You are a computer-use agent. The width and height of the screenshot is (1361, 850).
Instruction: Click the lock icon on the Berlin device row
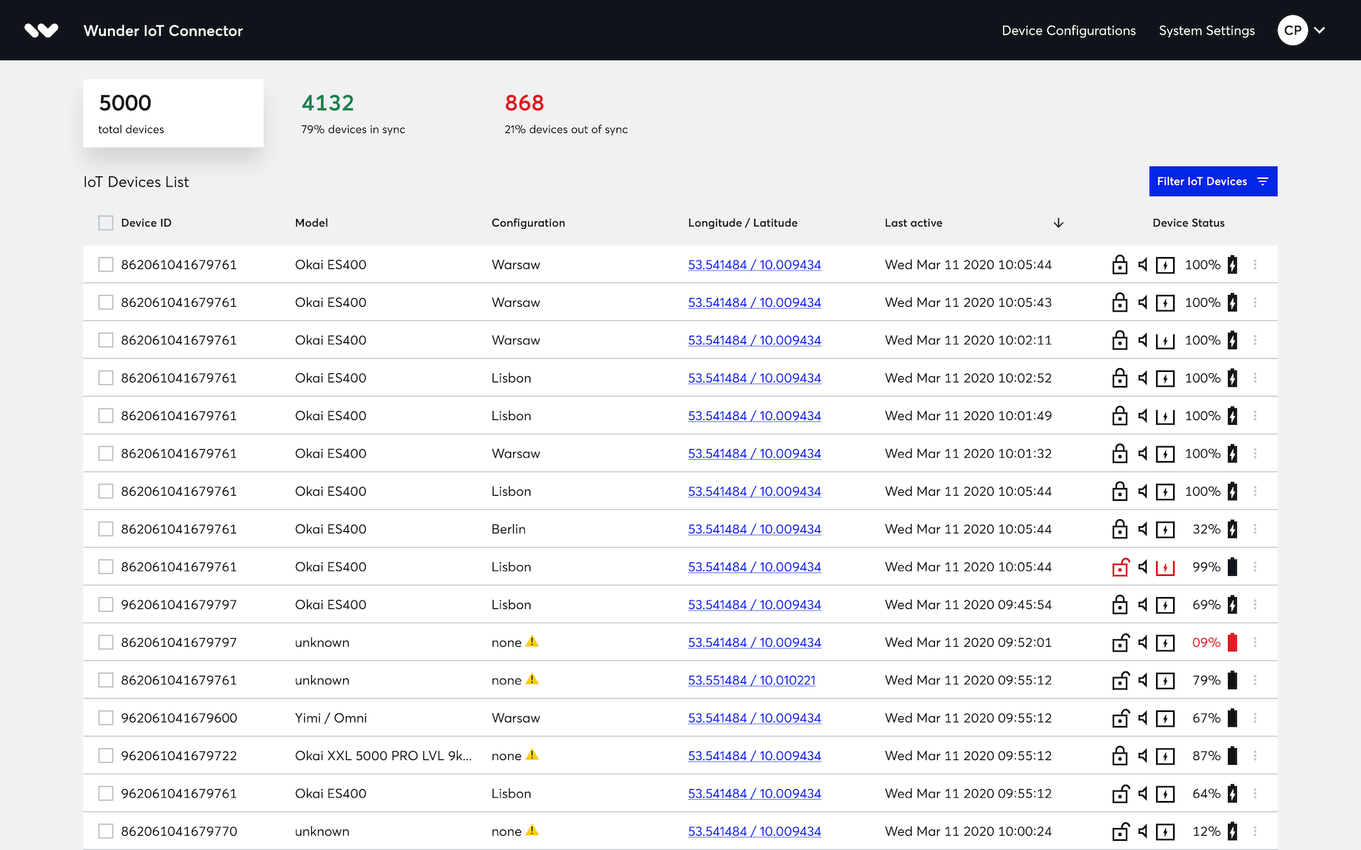(1120, 528)
